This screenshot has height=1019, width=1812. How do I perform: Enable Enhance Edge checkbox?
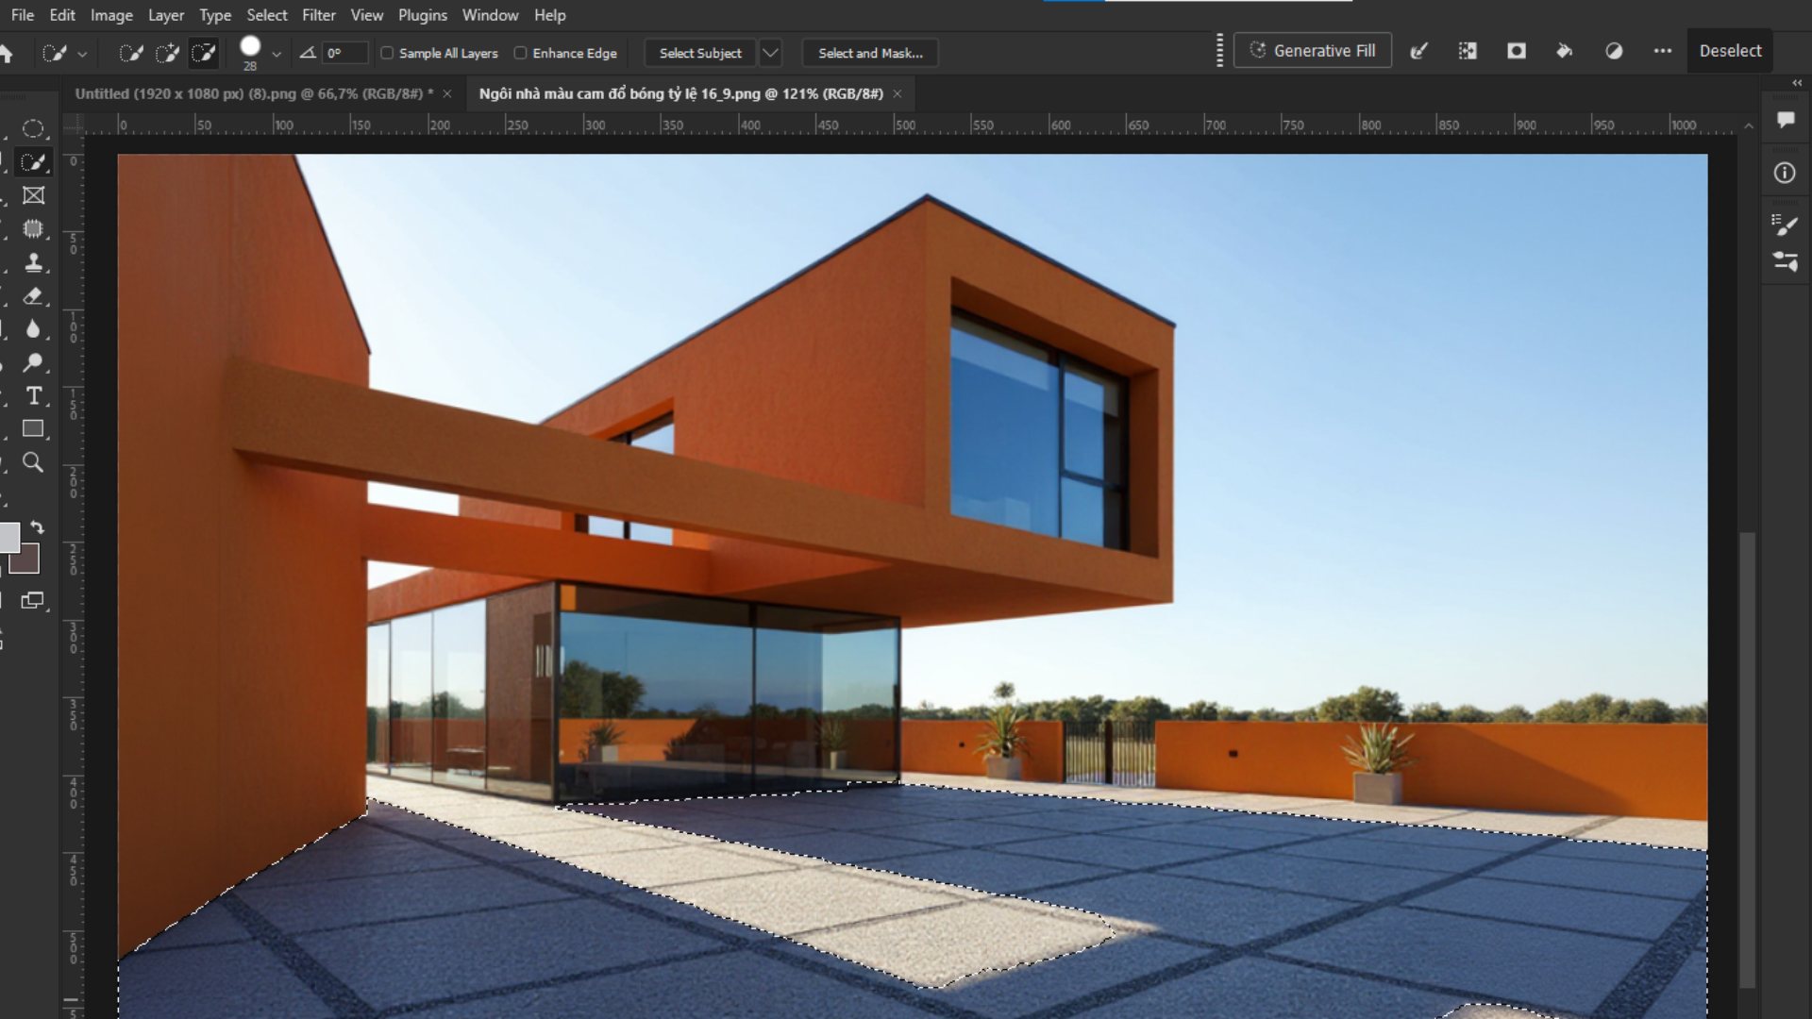click(x=520, y=53)
